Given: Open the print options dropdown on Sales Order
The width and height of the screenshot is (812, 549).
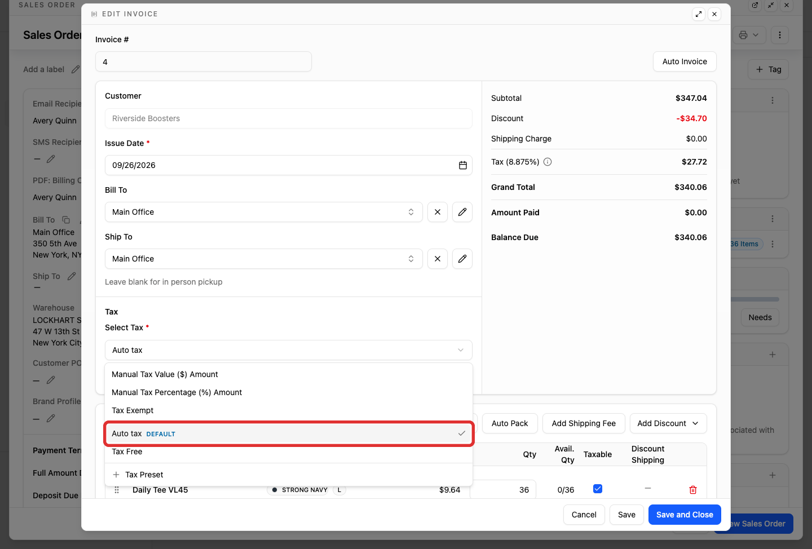Looking at the screenshot, I should point(749,35).
